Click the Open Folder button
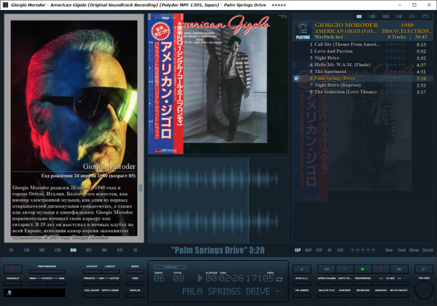The image size is (437, 306). [327, 284]
